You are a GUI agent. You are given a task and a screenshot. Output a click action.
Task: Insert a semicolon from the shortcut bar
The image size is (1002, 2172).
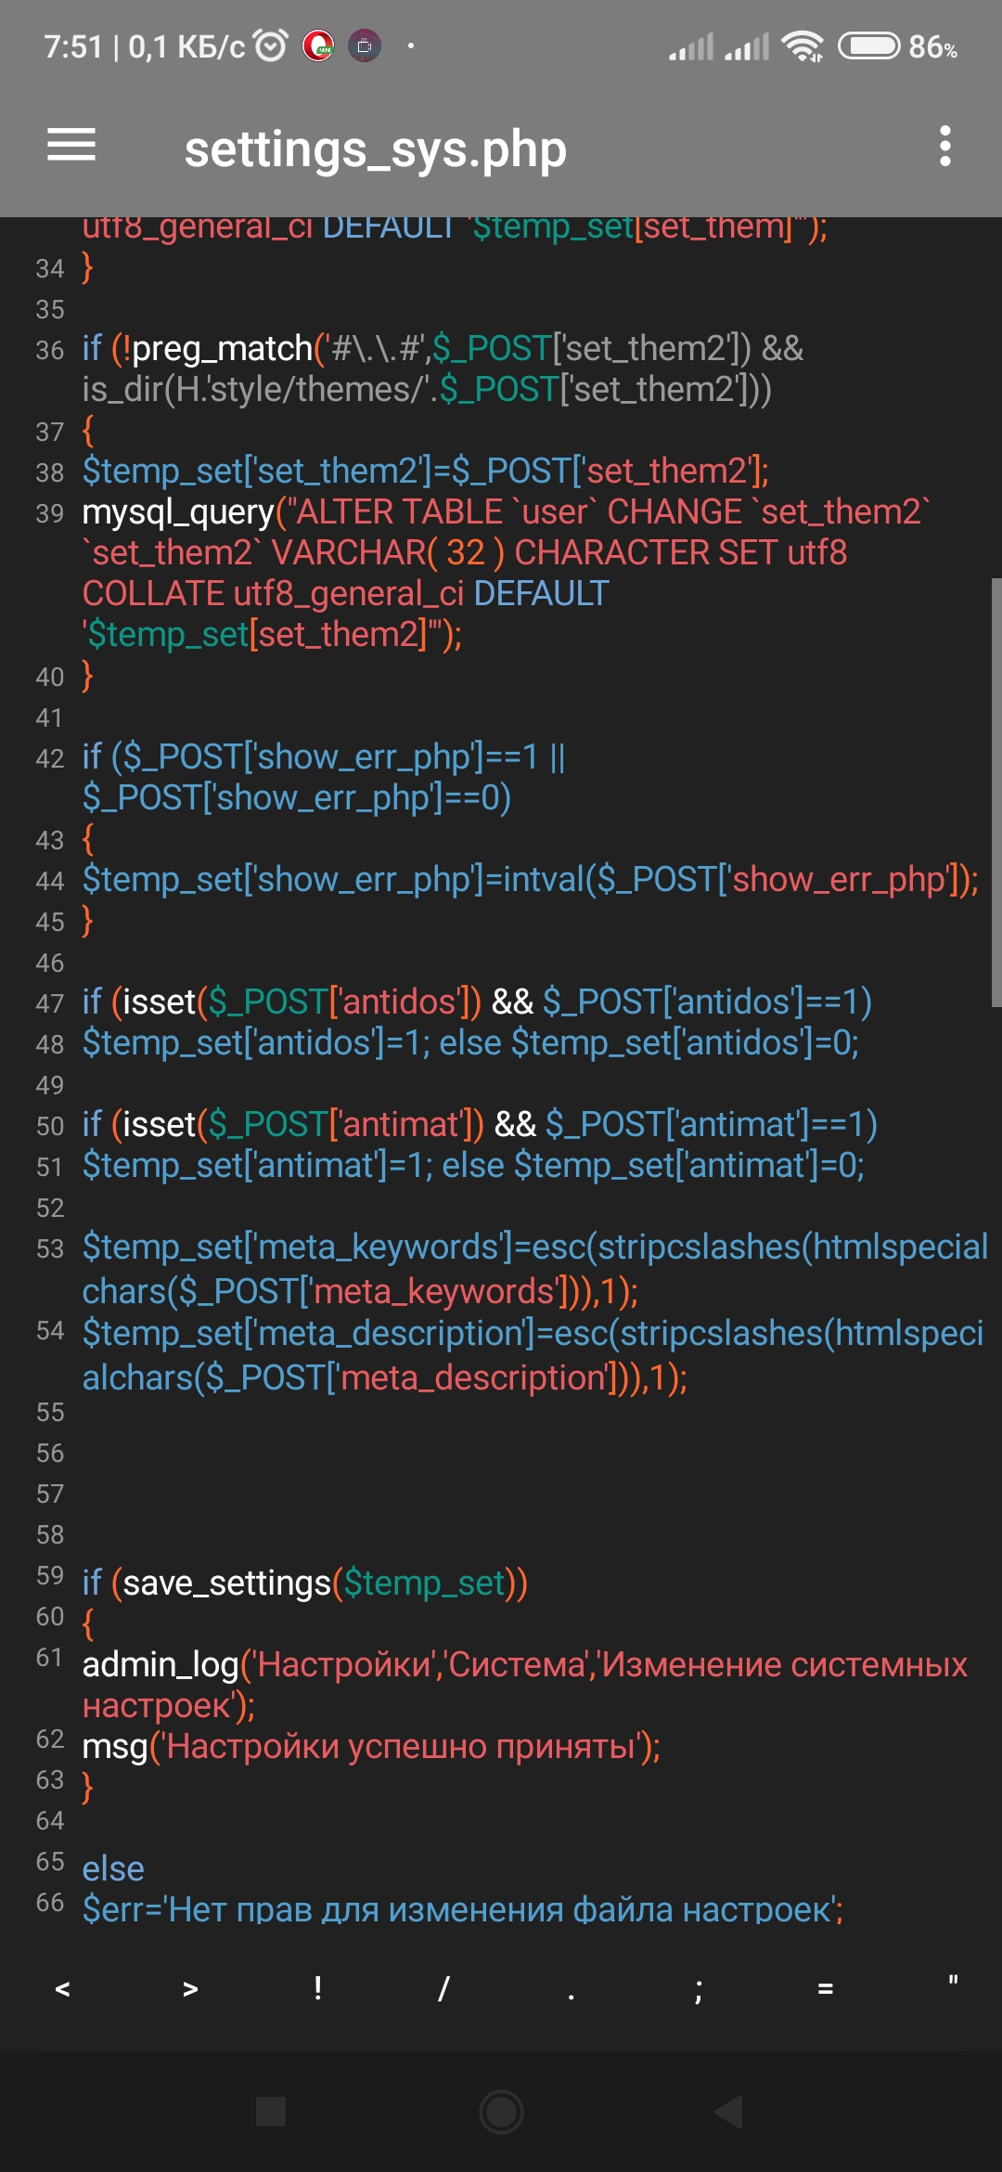[x=698, y=1988]
